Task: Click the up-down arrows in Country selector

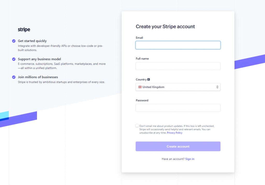Action: pyautogui.click(x=217, y=87)
